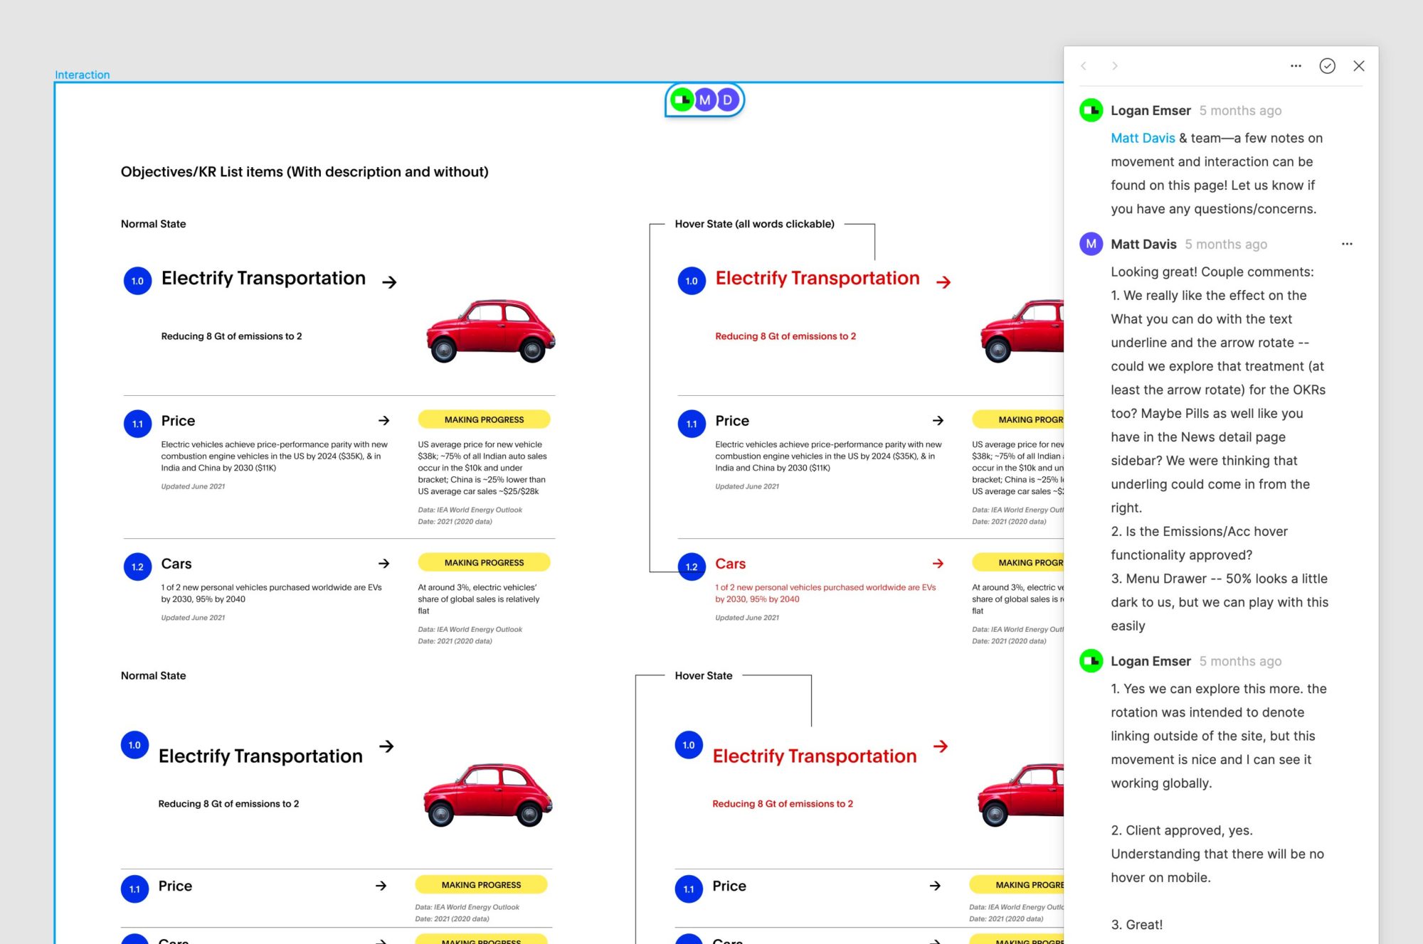
Task: Select the comment pin avatar cluster
Action: pos(704,100)
